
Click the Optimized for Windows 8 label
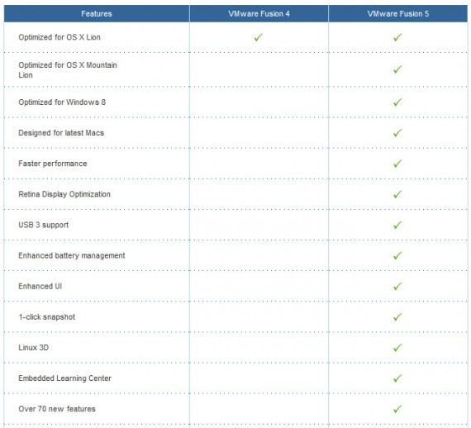[62, 102]
